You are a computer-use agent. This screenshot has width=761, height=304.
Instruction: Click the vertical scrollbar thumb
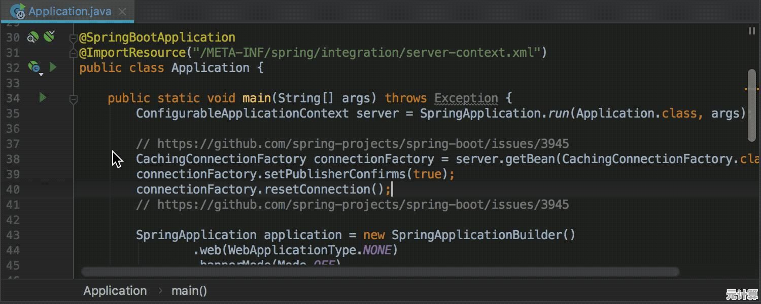tap(751, 105)
